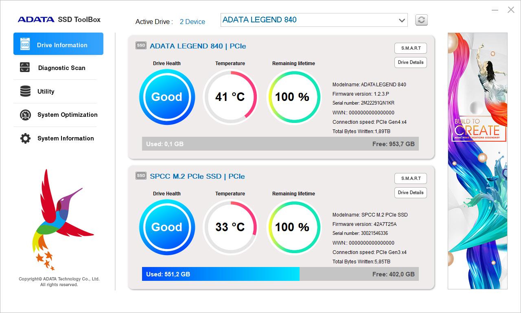Click Connection speed PCIe Gen3 x4 text
The image size is (521, 313).
(x=370, y=252)
